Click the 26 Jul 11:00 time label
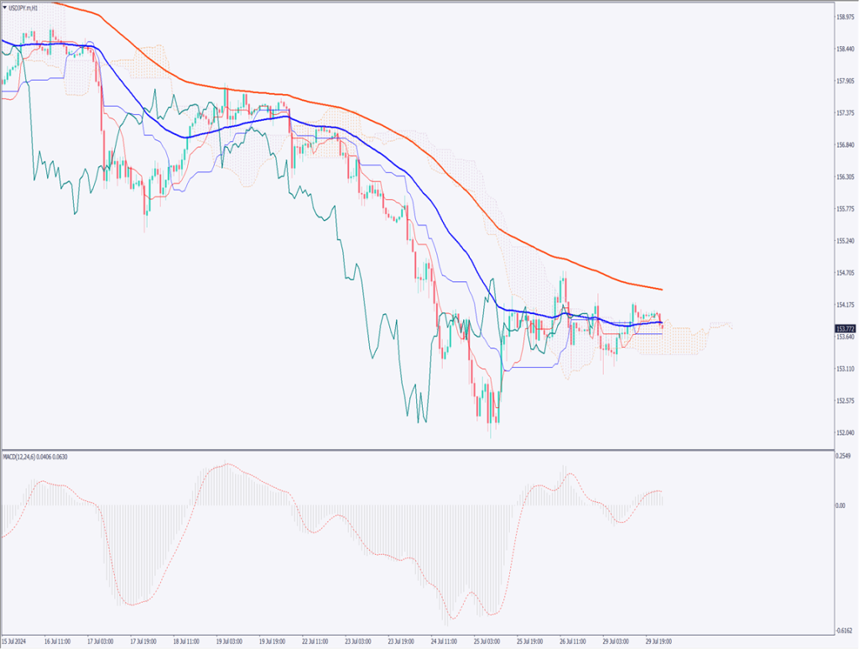This screenshot has height=649, width=859. (571, 639)
